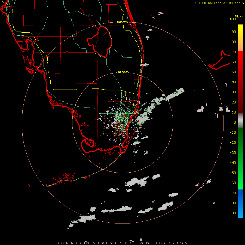Click the -50 value on the velocity scale
This screenshot has width=245, height=245.
coord(233,173)
